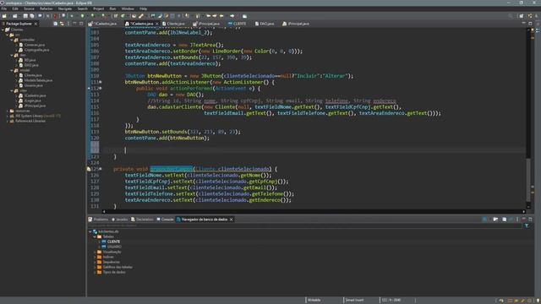The image size is (541, 304).
Task: Collapse the src folder in Package Explorer
Action: (8, 35)
